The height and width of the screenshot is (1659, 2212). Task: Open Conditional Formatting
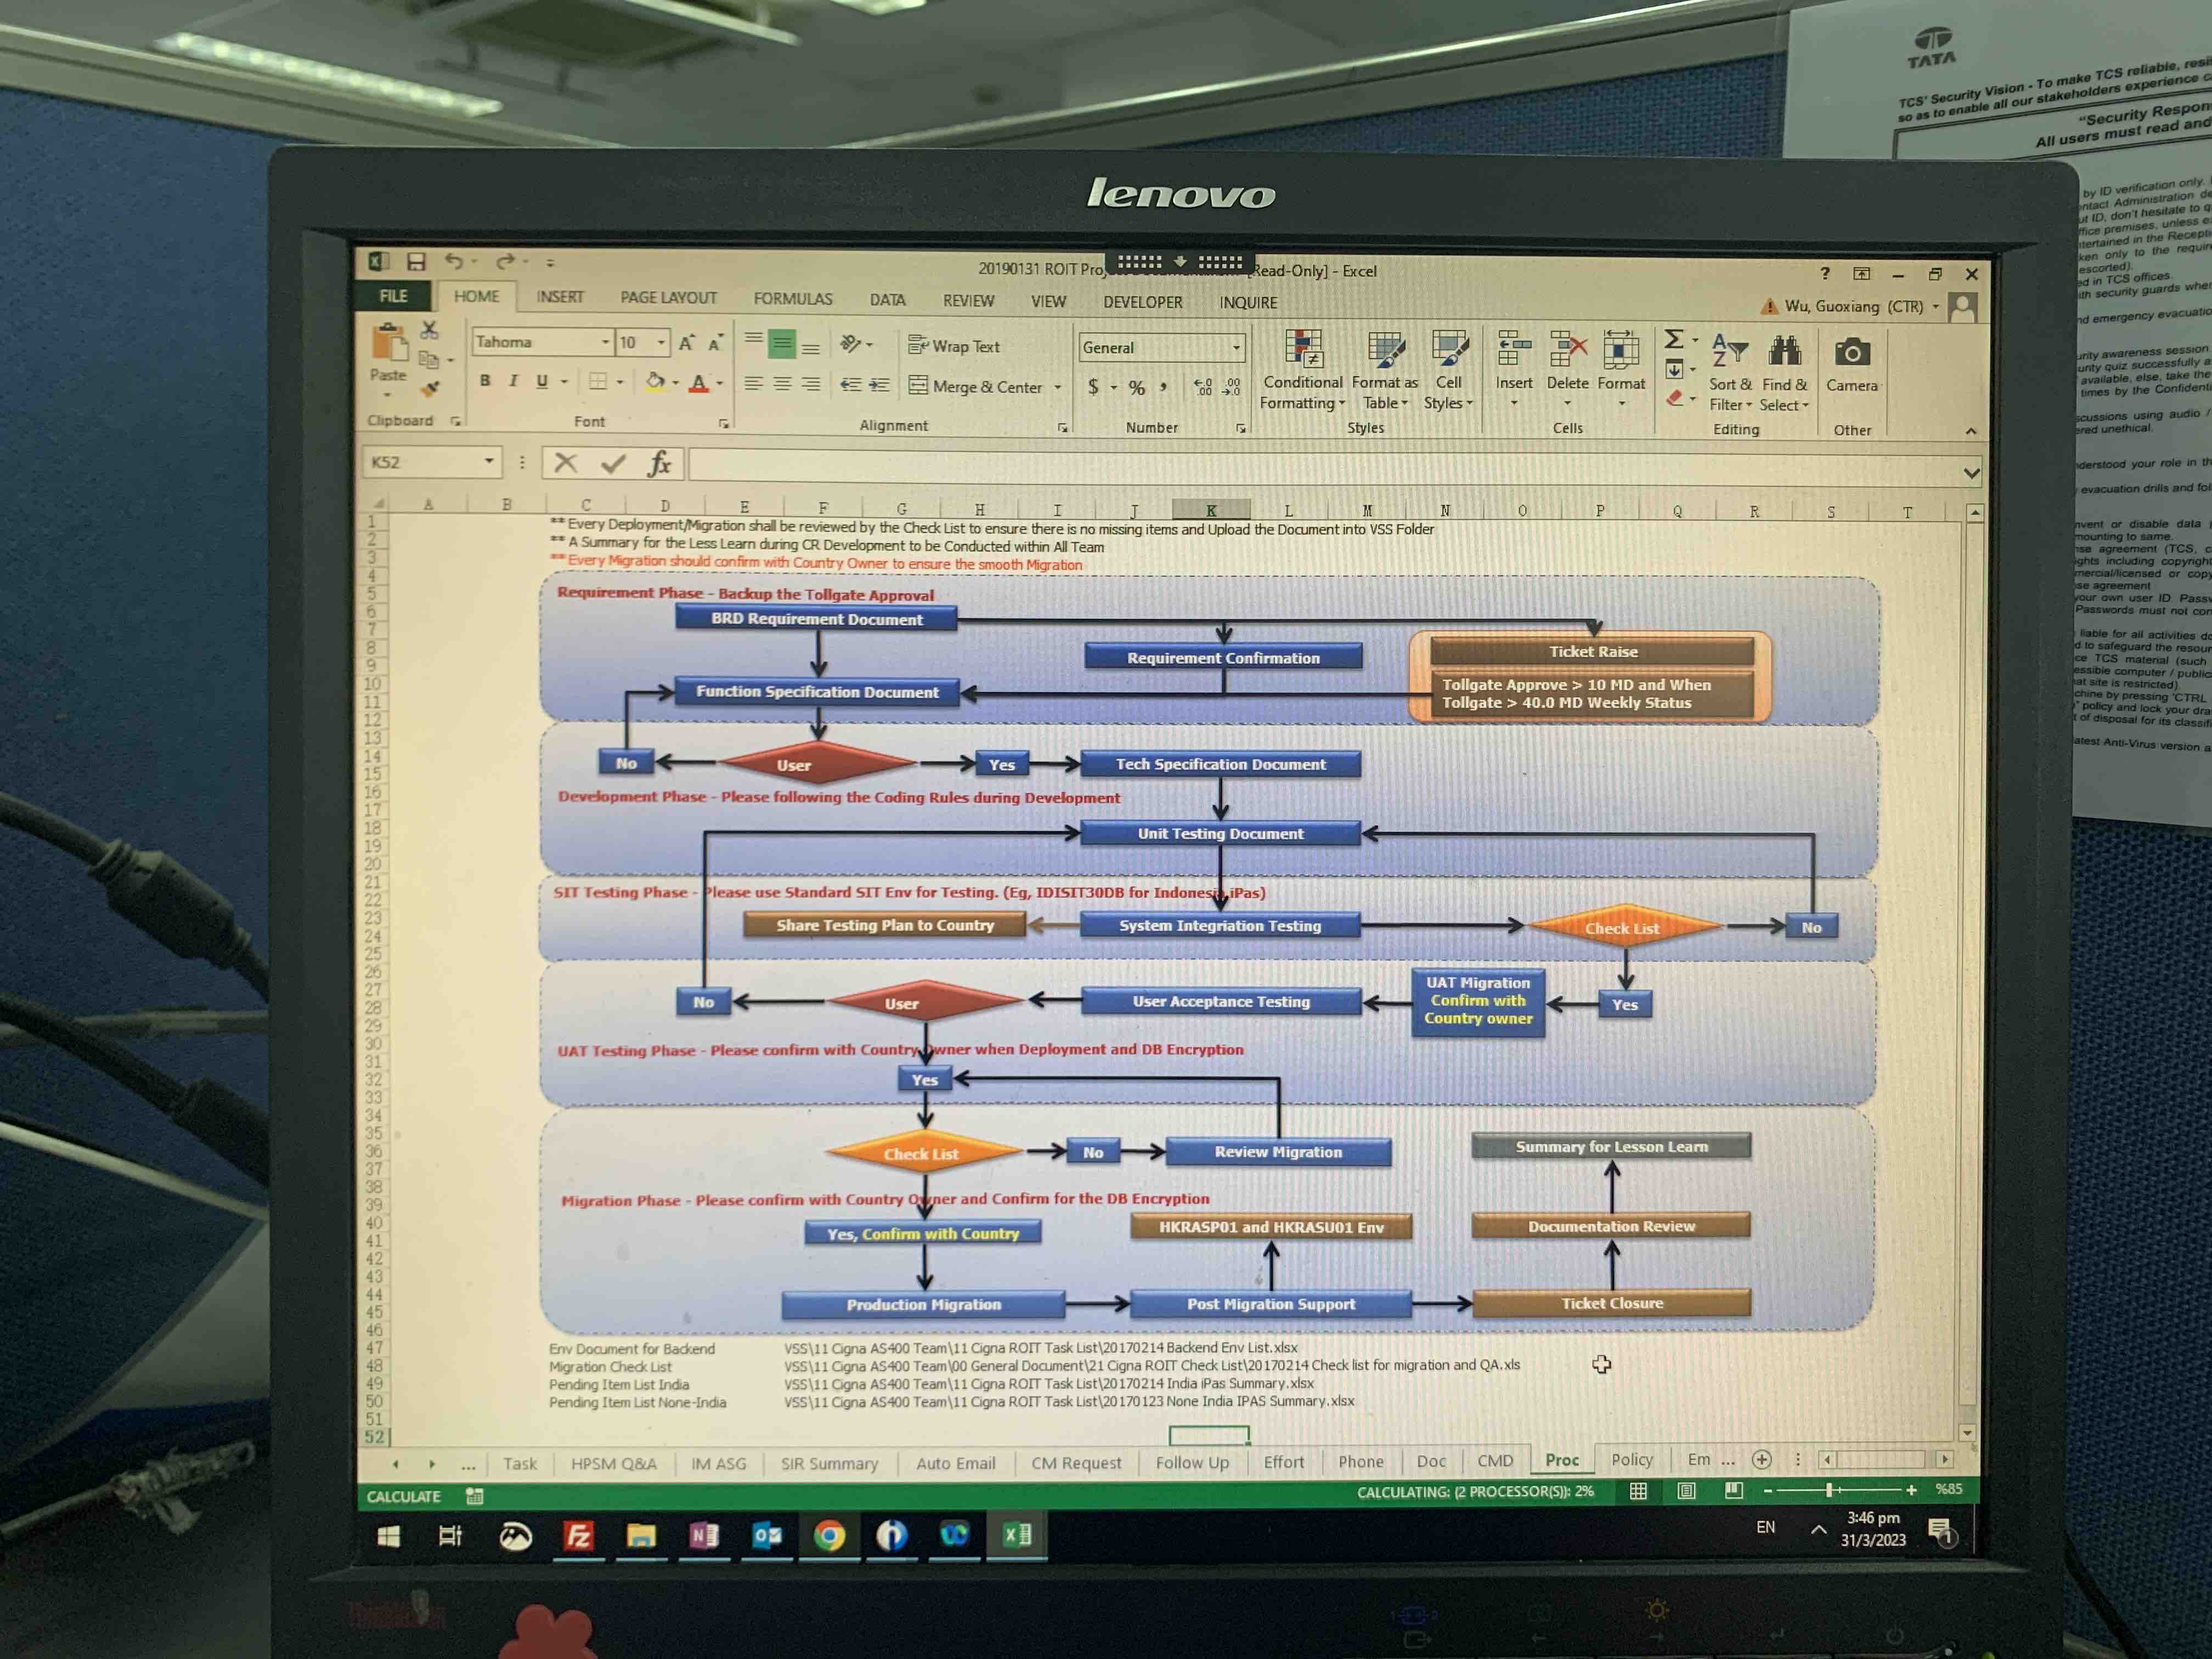coord(1303,371)
